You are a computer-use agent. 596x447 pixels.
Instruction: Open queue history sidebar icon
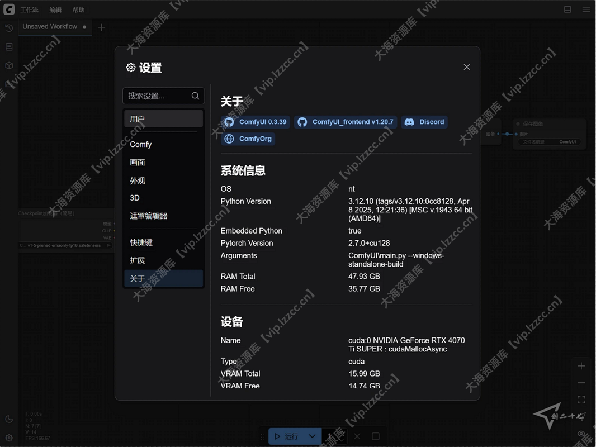coord(9,28)
